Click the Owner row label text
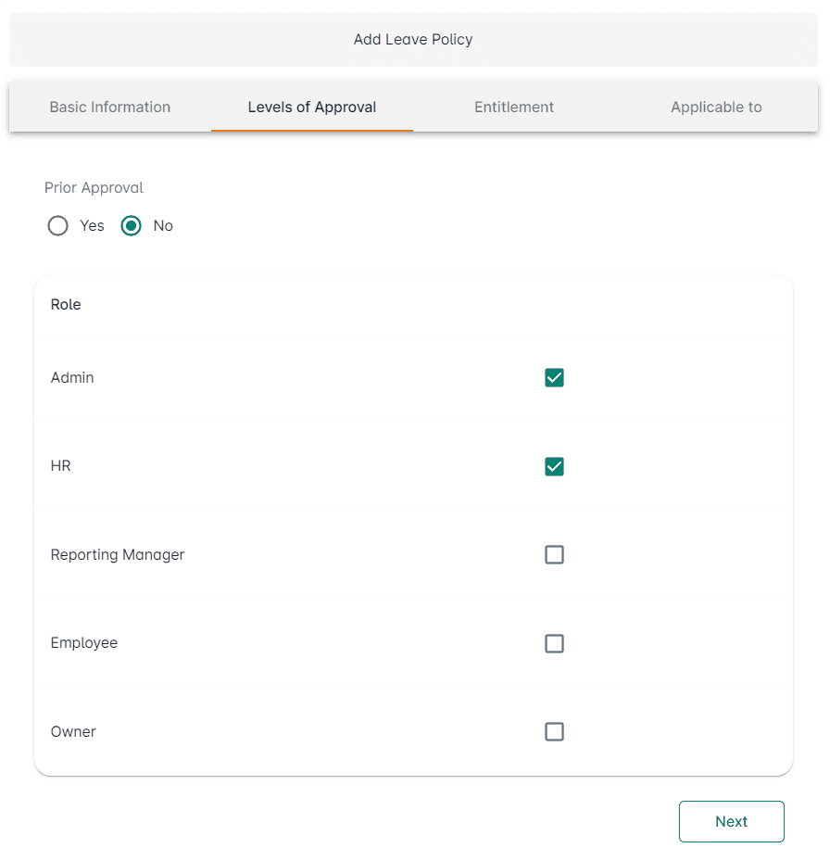This screenshot has height=848, width=830. [73, 731]
